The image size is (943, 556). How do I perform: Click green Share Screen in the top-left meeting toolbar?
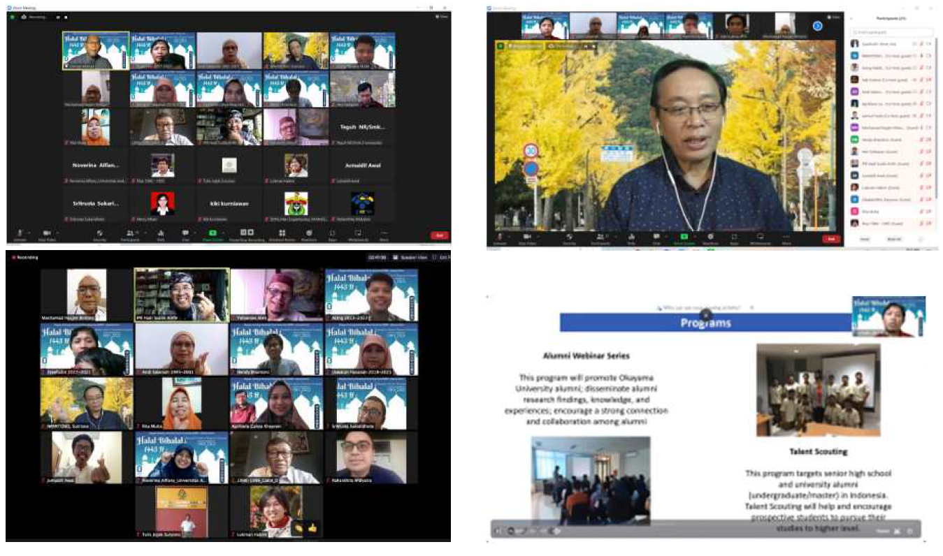tap(213, 234)
